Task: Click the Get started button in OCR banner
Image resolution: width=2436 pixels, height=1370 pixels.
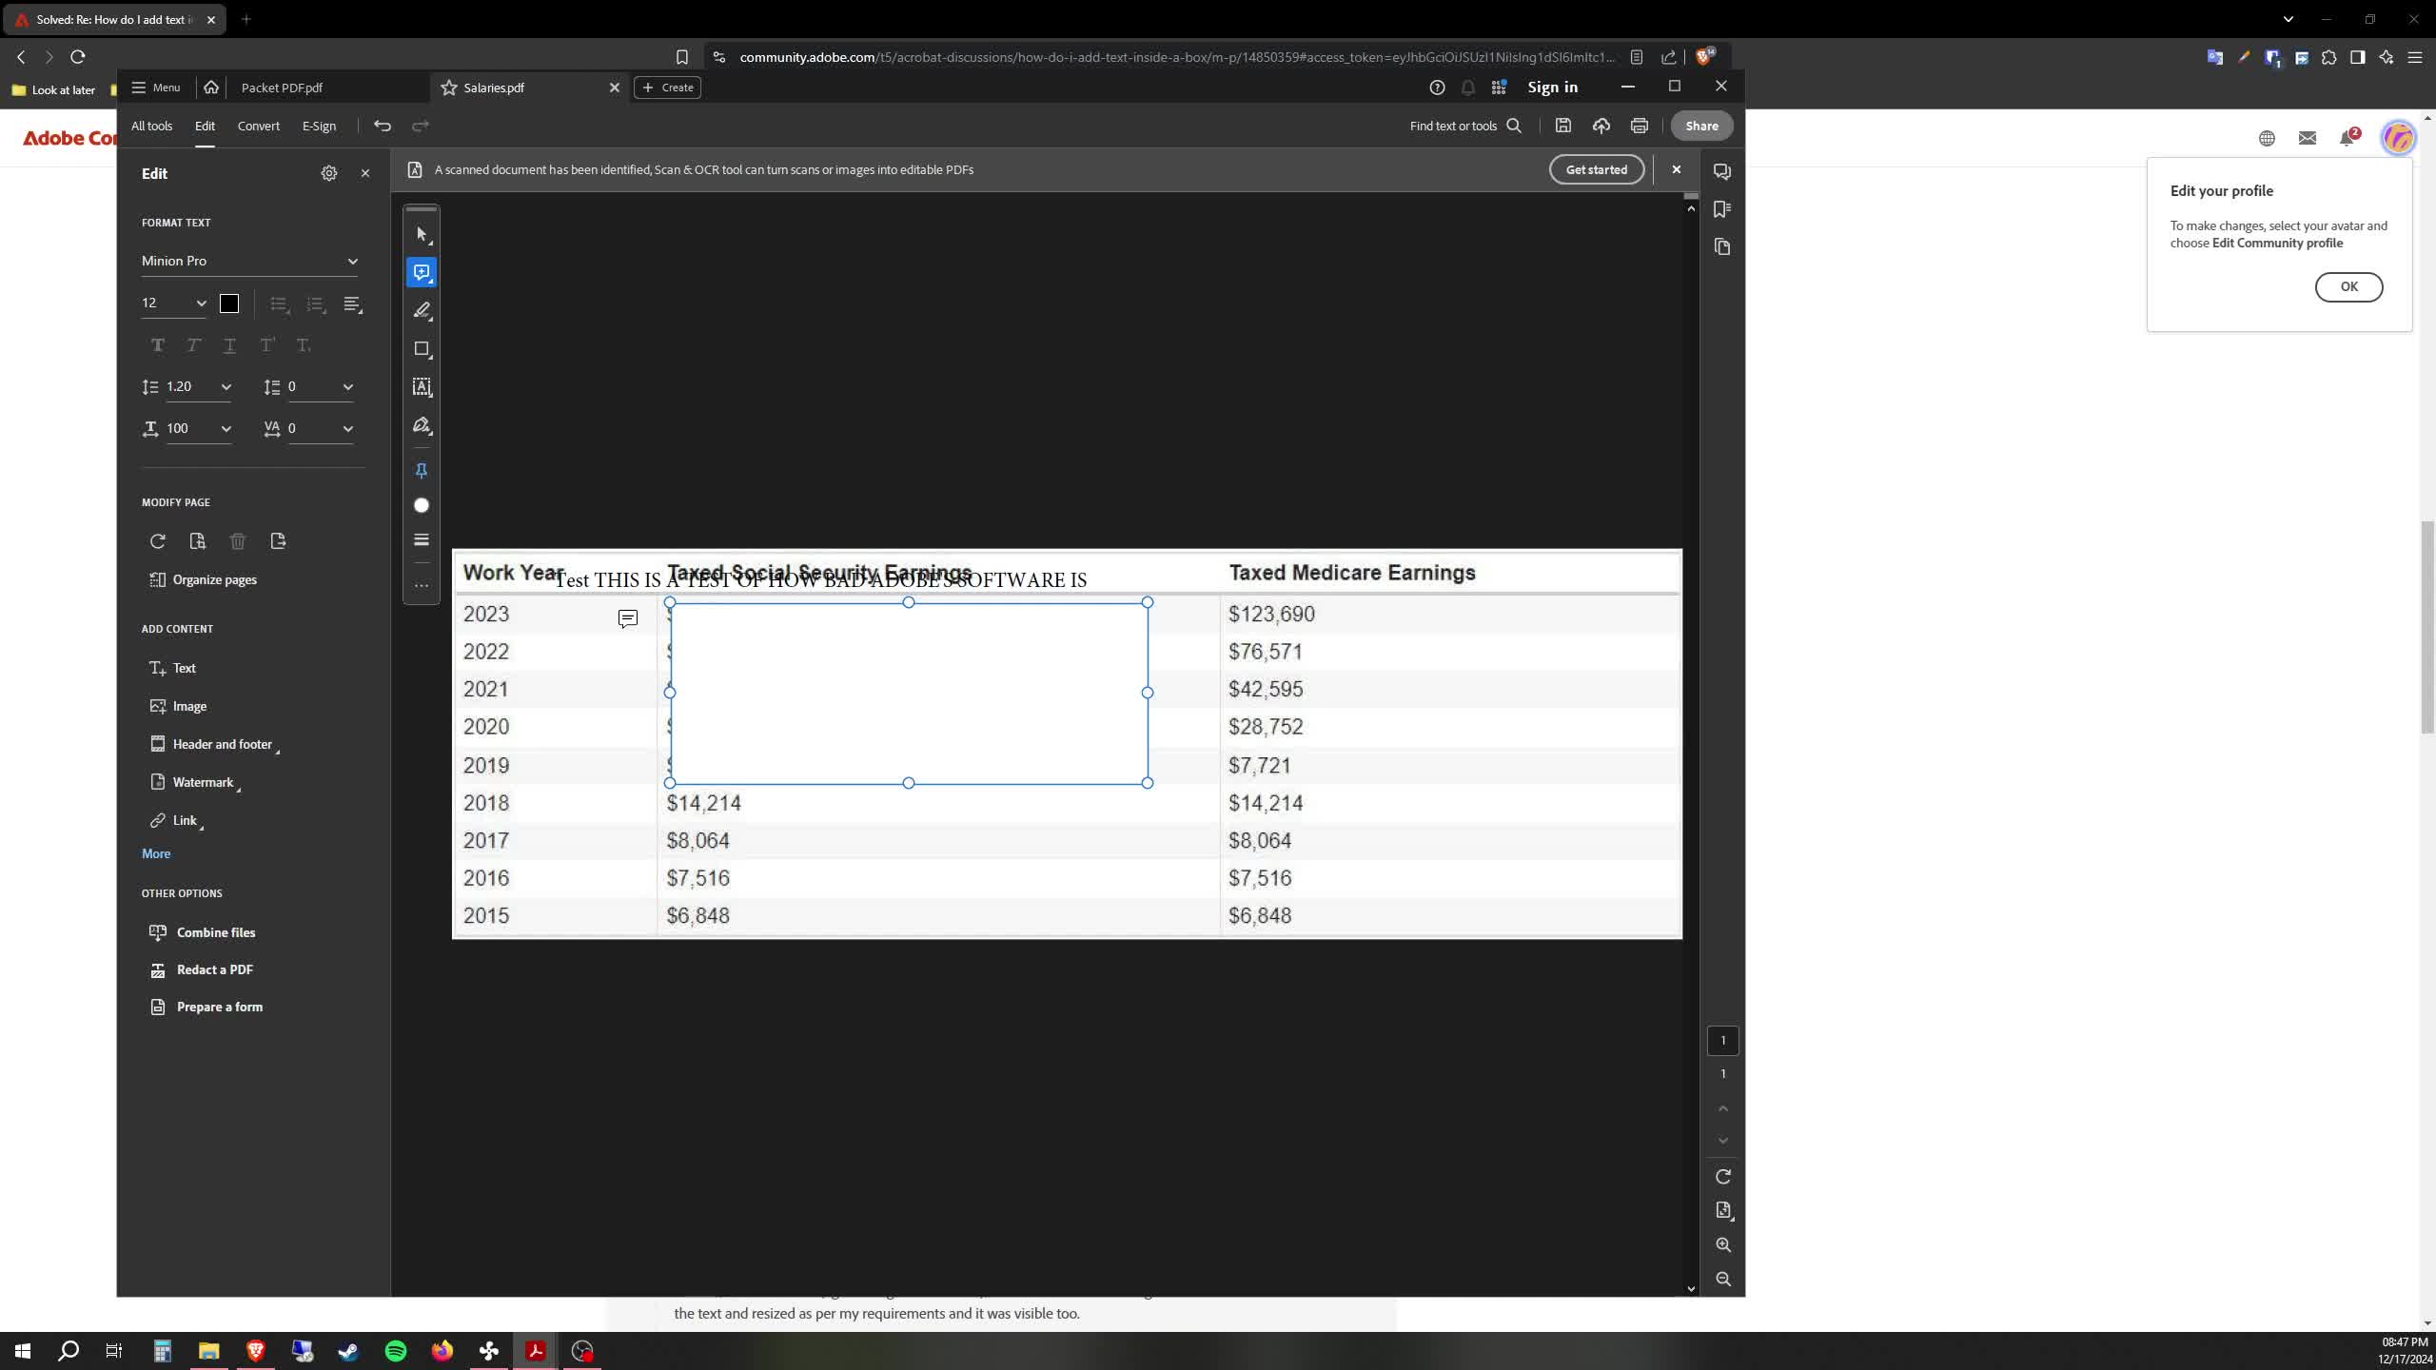Action: coord(1595,168)
